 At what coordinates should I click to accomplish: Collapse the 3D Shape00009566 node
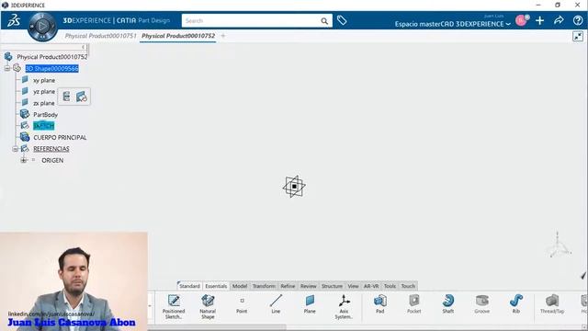coord(7,68)
